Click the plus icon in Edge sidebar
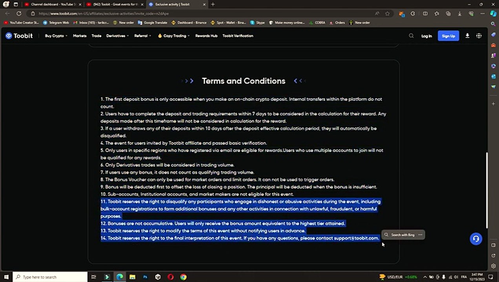Screen dimensions: 499x282 coord(494,104)
